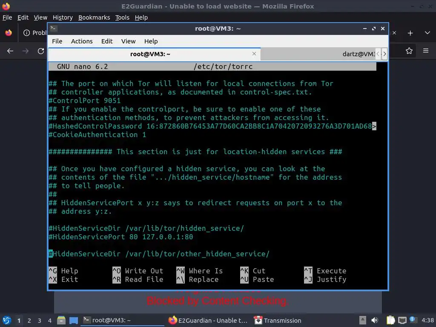Select the root@VM3: ~ terminal tab
The width and height of the screenshot is (436, 327).
154,54
